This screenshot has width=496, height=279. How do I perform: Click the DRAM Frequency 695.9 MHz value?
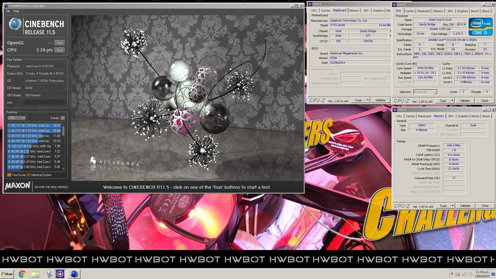point(454,145)
